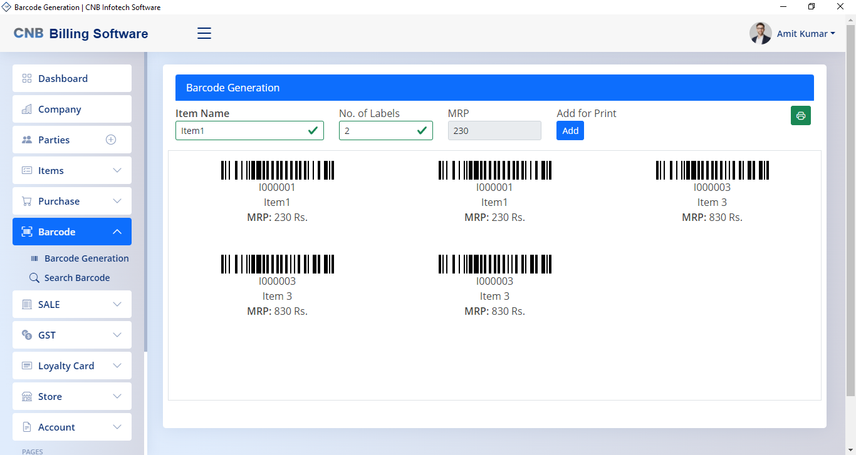Open the Amit Kumar user dropdown

806,34
